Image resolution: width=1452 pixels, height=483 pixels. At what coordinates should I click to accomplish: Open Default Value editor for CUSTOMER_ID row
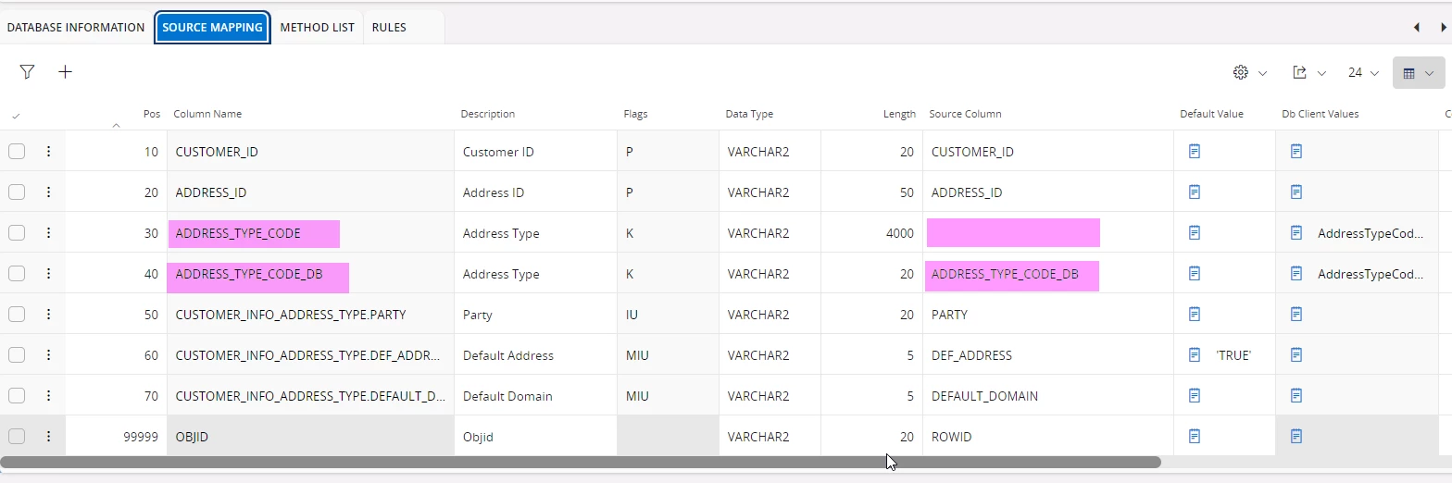click(x=1195, y=152)
